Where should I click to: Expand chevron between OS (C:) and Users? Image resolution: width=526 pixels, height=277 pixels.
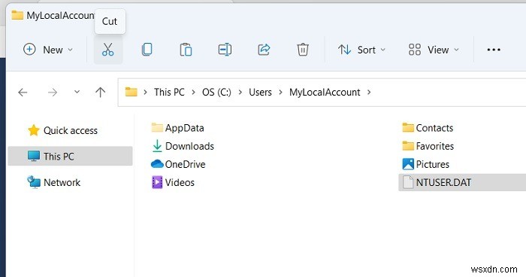[x=240, y=92]
